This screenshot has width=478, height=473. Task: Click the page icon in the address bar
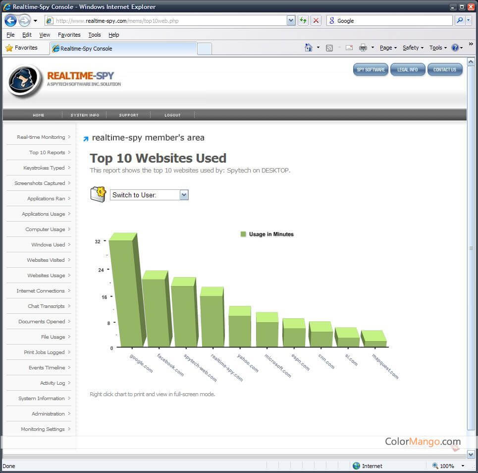tap(50, 21)
